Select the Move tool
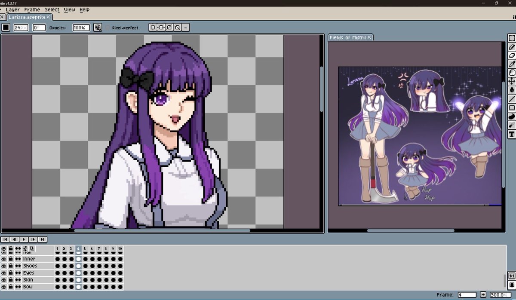Screen dimensions: 516x300 tap(512, 82)
